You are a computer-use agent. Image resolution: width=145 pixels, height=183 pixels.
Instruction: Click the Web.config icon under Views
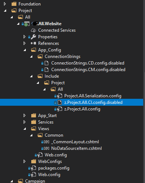click(40, 155)
